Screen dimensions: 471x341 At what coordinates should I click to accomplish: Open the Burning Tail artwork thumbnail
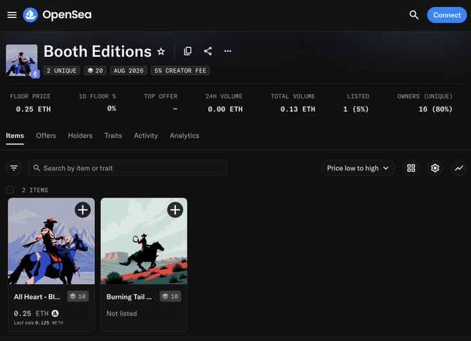(144, 241)
